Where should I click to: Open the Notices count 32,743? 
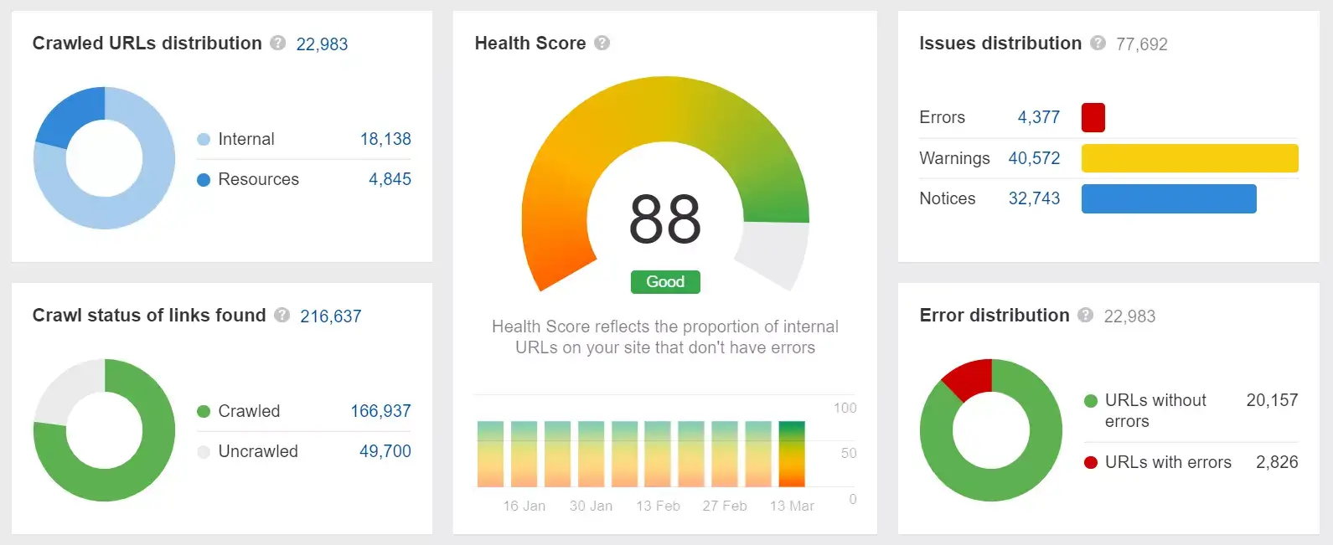coord(1035,198)
